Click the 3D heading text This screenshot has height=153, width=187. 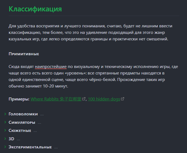11,139
